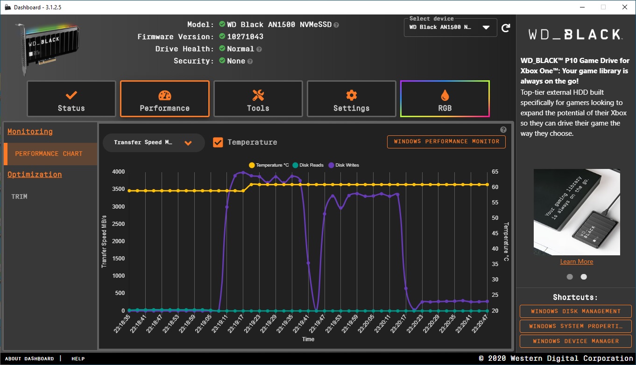Image resolution: width=636 pixels, height=365 pixels.
Task: Click the firmware version text 10271043
Action: click(245, 37)
